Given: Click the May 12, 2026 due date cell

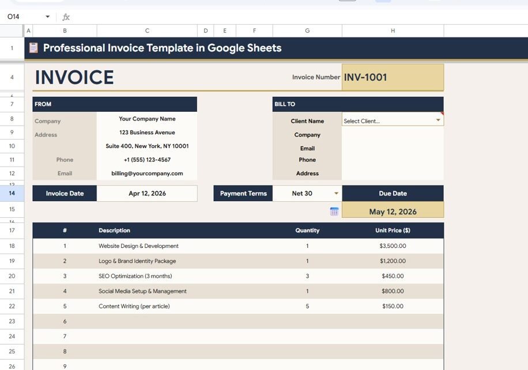Looking at the screenshot, I should [393, 212].
